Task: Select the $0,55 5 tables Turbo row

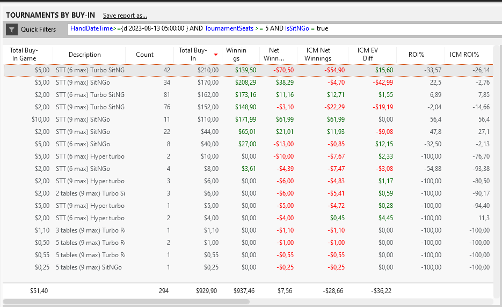Action: (x=248, y=255)
